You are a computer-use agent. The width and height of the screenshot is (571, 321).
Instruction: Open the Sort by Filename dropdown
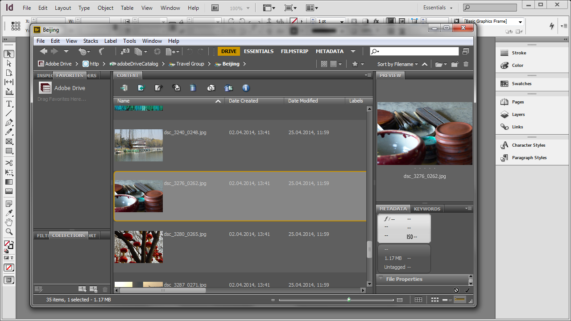[x=397, y=64]
